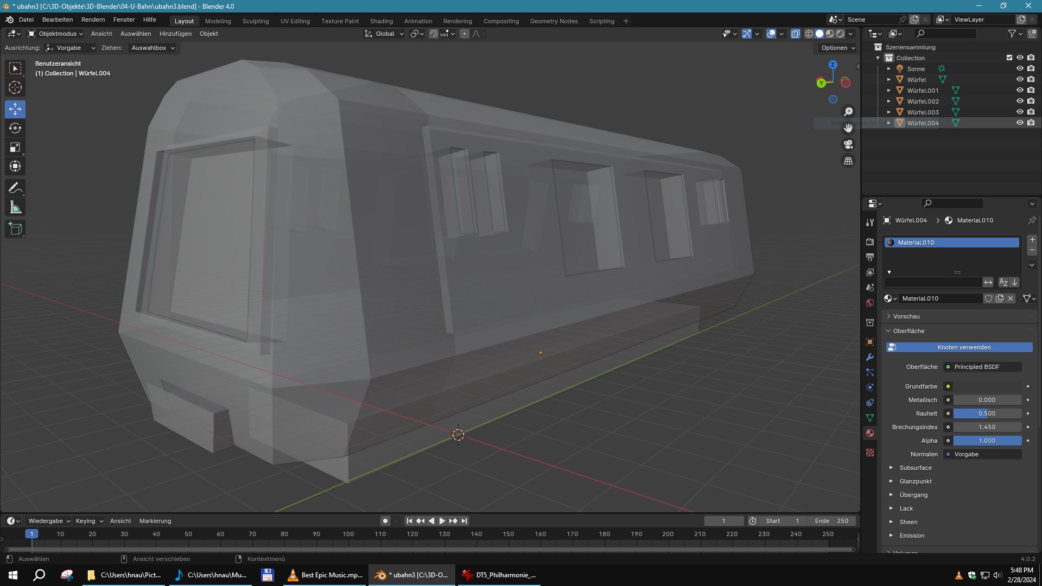Image resolution: width=1042 pixels, height=586 pixels.
Task: Open the Datei menu
Action: coord(26,20)
